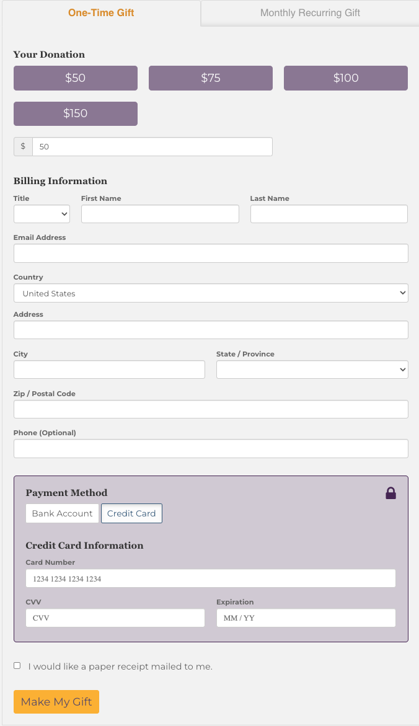Select Credit Card payment method
The image size is (419, 726).
[x=131, y=513]
